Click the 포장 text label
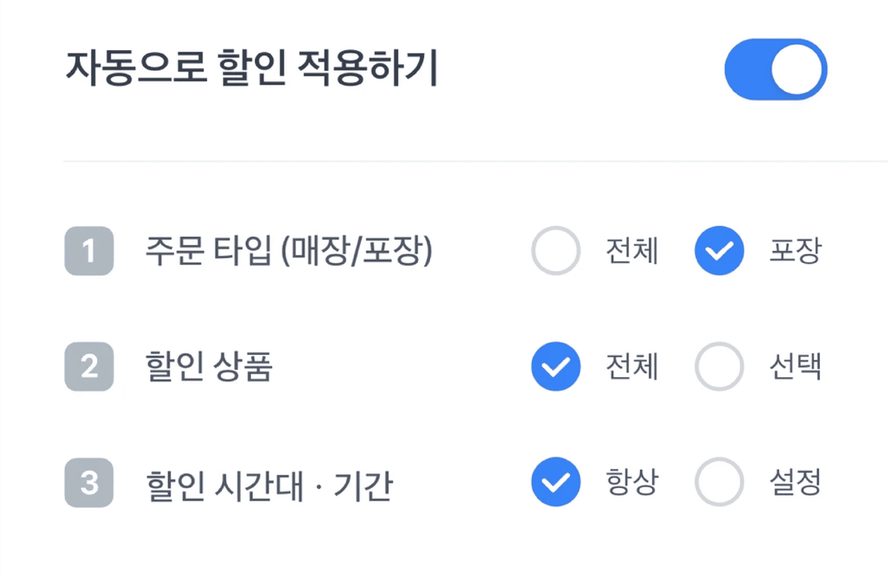The image size is (888, 581). [x=795, y=251]
